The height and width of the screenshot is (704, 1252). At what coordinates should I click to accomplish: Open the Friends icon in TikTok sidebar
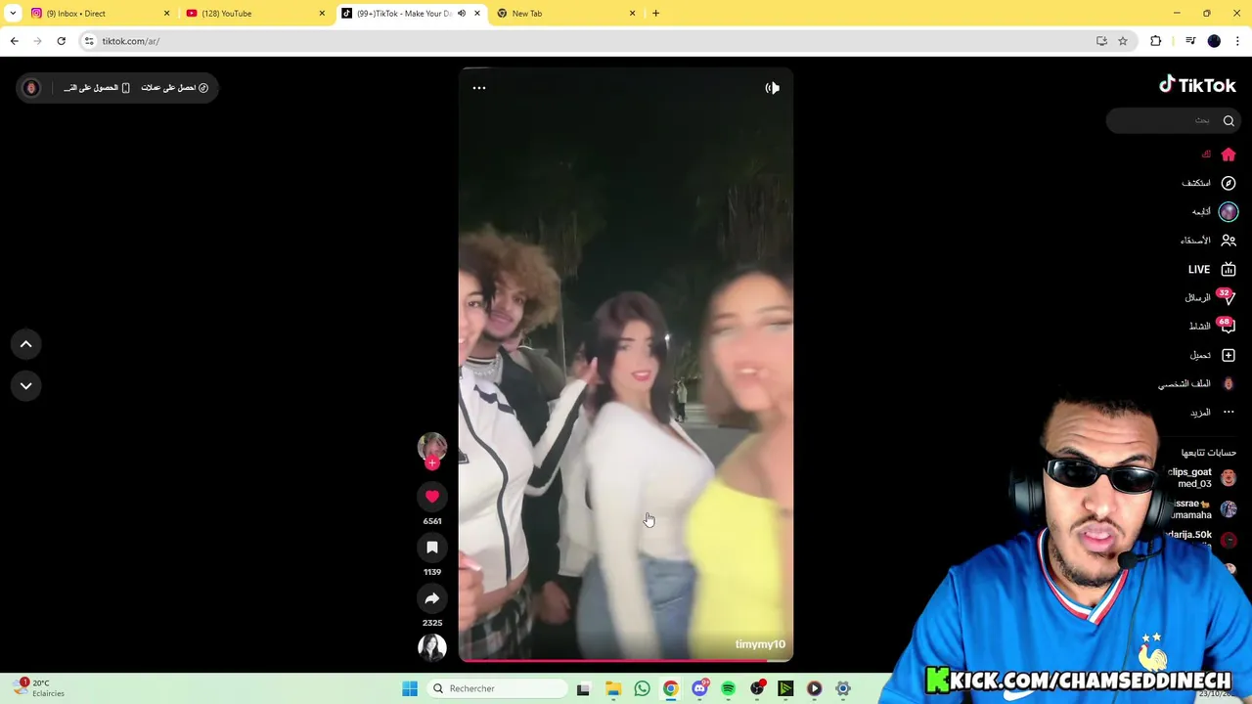1229,241
